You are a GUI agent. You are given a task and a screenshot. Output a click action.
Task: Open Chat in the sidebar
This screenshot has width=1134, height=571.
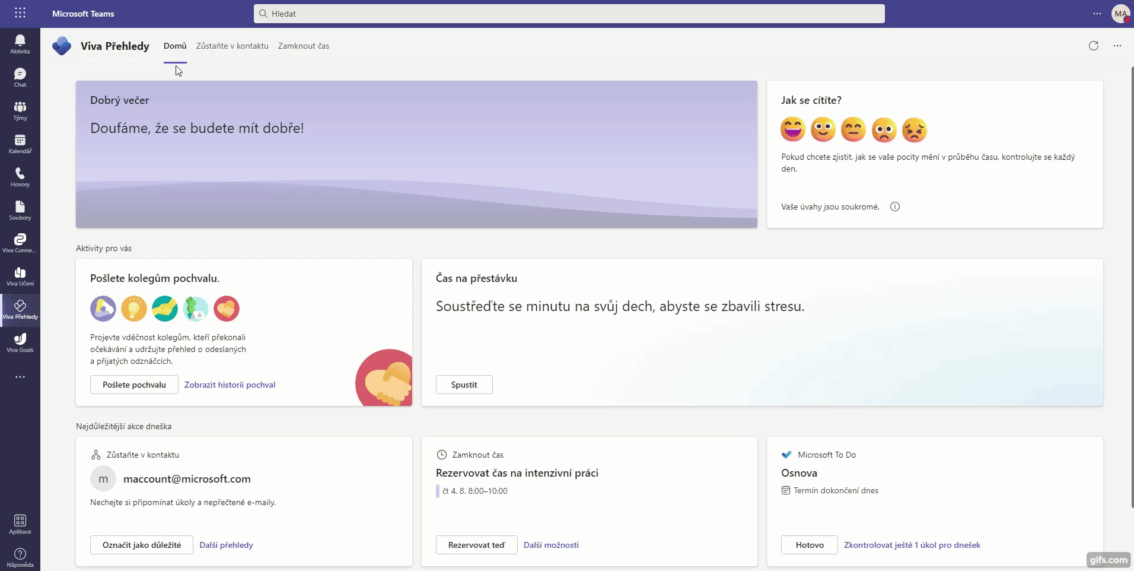(20, 77)
